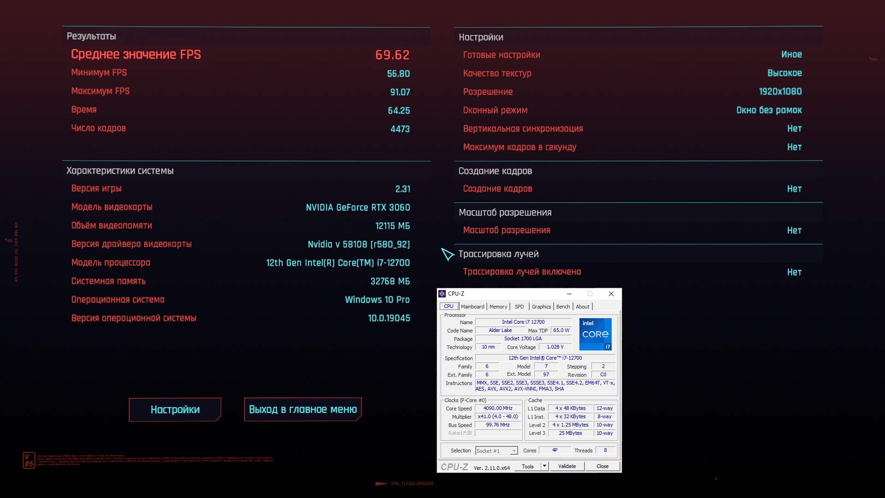Open the Bench tab
This screenshot has height=498, width=885.
[x=563, y=307]
